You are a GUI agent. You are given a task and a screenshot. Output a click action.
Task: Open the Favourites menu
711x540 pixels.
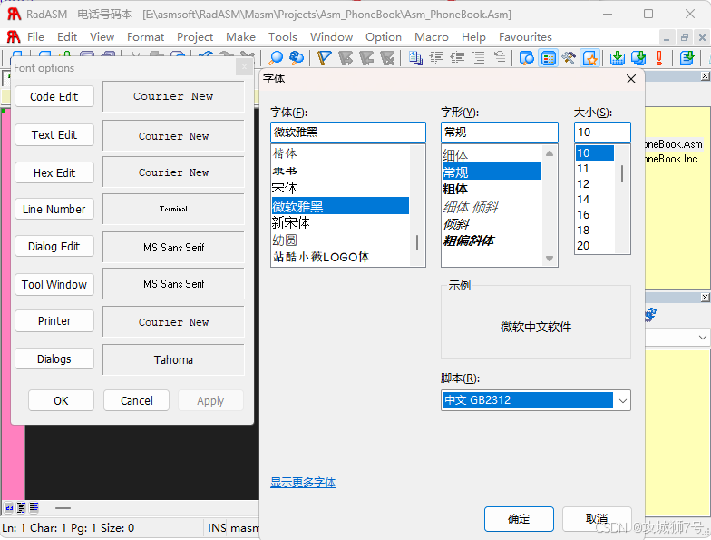[525, 36]
